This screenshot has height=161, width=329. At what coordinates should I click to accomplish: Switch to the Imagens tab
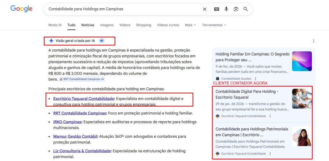[x=107, y=25]
